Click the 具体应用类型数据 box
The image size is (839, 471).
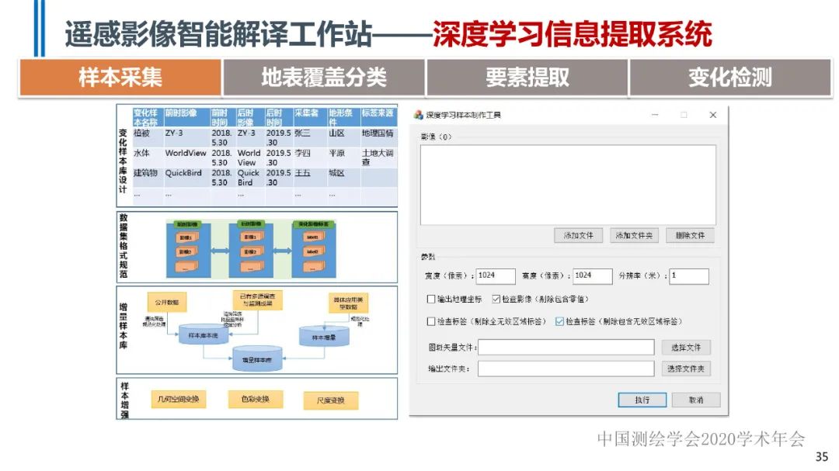[347, 303]
